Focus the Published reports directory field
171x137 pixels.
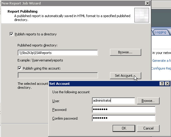click(x=58, y=53)
